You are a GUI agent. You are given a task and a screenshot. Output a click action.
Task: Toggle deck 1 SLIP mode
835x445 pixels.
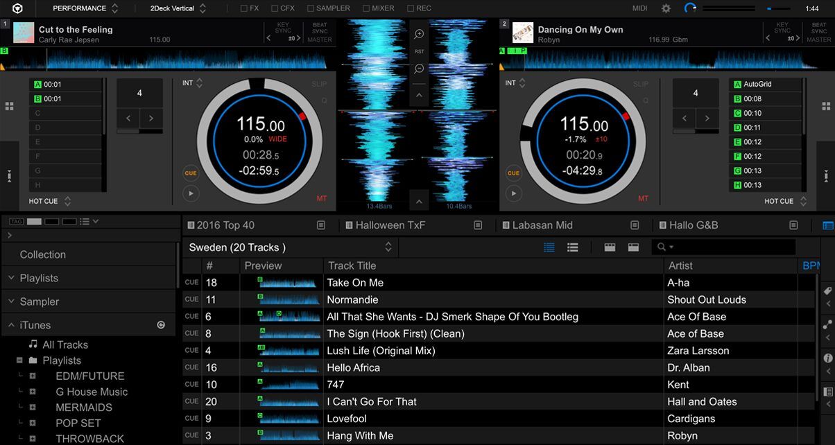[x=319, y=85]
